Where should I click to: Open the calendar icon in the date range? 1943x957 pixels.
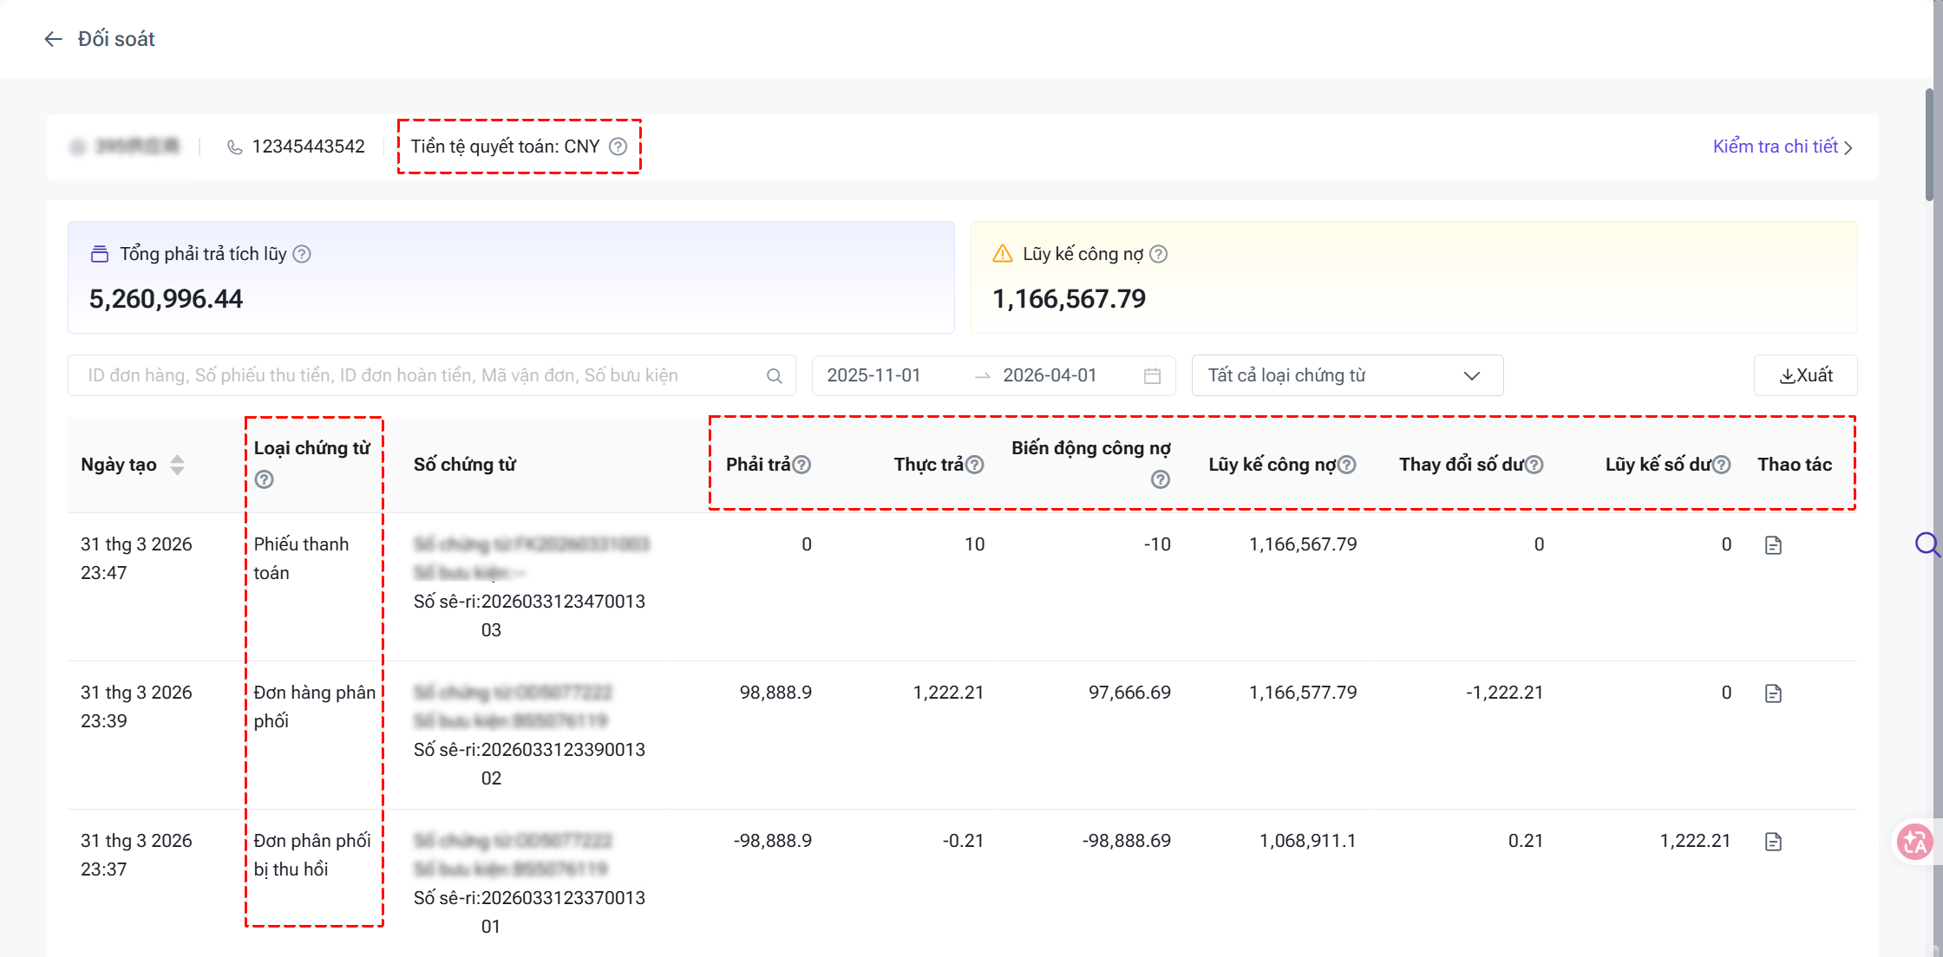click(1152, 376)
